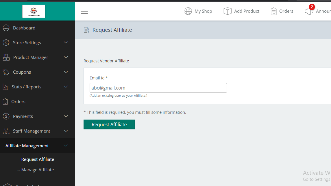Collapse the Affiliate Management section
331x186 pixels.
tap(66, 146)
